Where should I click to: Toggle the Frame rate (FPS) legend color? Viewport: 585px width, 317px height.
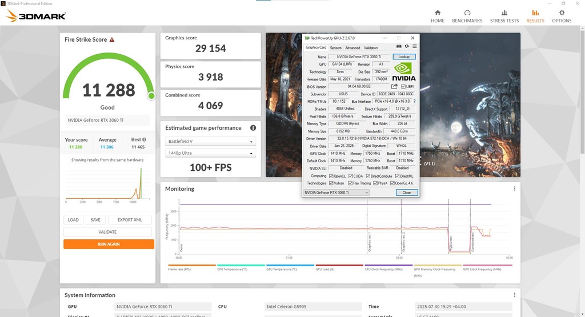[192, 265]
